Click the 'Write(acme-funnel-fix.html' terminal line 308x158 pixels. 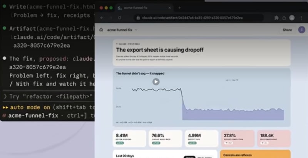coord(52,7)
